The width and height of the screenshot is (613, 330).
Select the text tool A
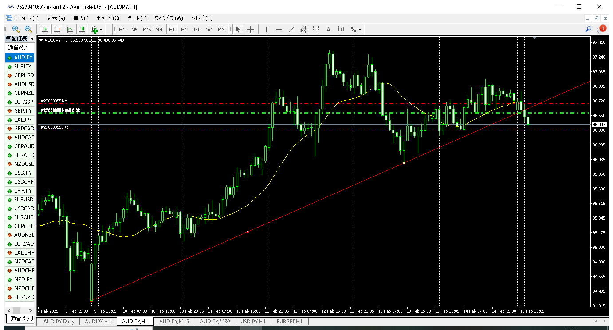[329, 29]
